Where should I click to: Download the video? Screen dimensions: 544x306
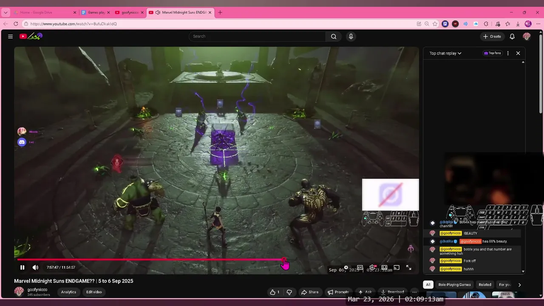tap(392, 292)
